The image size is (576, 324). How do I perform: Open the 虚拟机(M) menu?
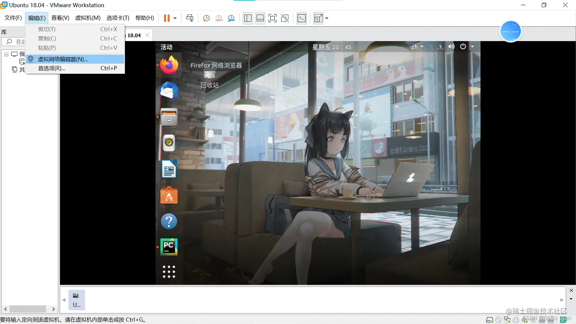88,18
